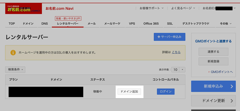Click the orange info icon in SSL notice
This screenshot has width=240, height=111.
13,52
